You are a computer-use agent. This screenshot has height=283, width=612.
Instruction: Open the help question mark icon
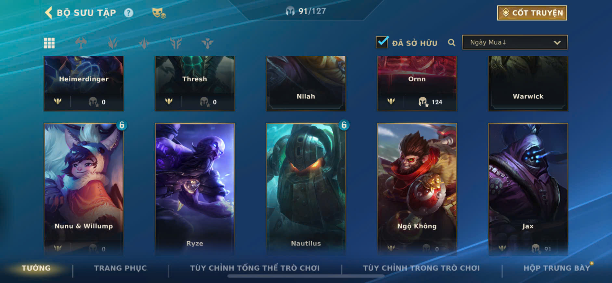[x=129, y=13]
